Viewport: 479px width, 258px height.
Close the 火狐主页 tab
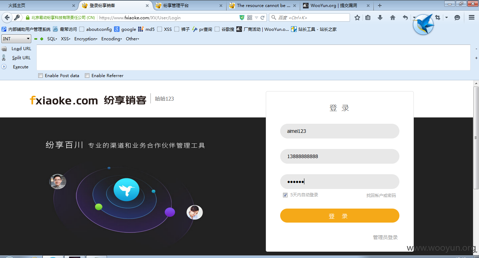pos(74,6)
